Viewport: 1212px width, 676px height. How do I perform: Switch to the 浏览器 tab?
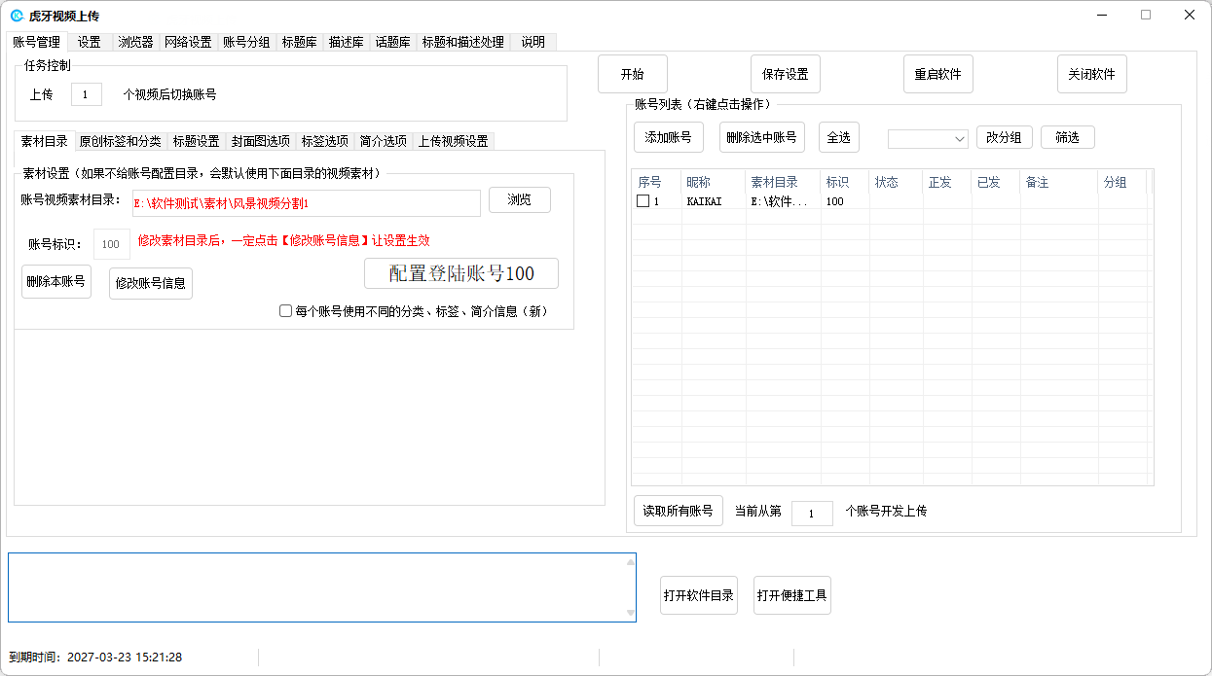pyautogui.click(x=135, y=42)
